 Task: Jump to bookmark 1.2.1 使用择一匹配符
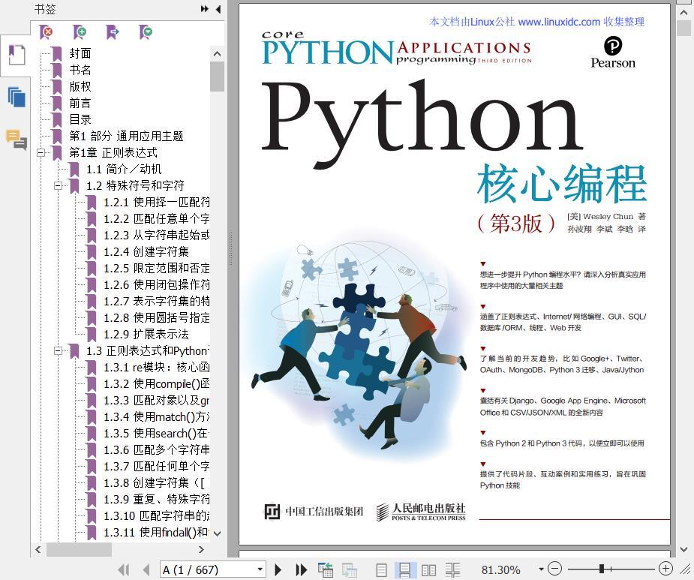coord(157,203)
